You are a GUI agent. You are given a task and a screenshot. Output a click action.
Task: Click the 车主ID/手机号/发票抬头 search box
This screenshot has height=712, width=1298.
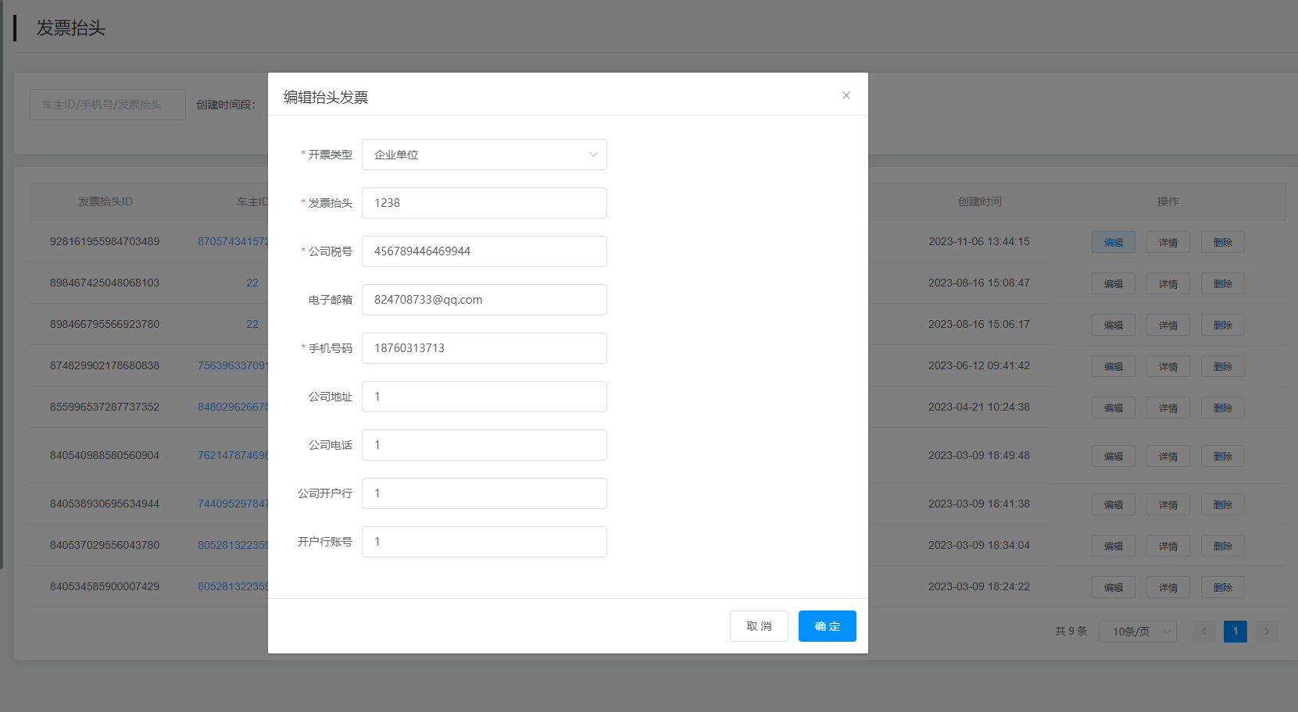click(x=108, y=105)
